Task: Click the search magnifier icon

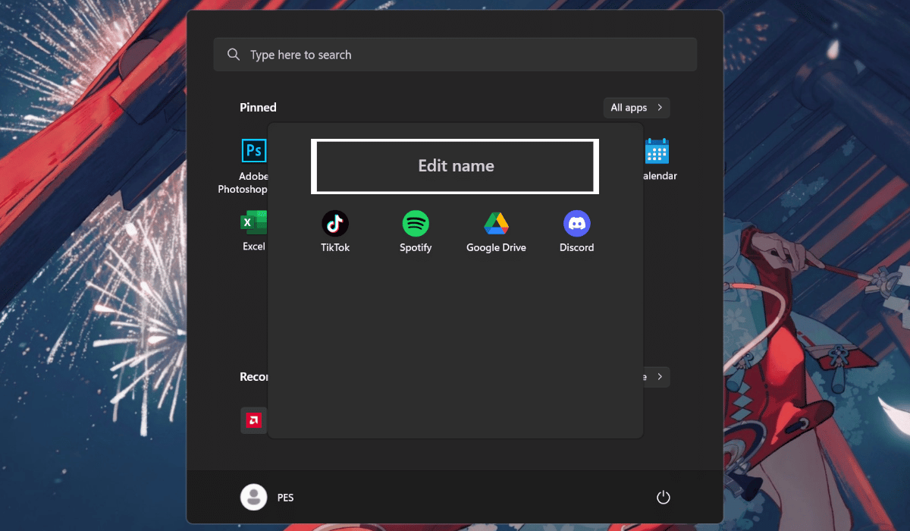Action: [234, 55]
